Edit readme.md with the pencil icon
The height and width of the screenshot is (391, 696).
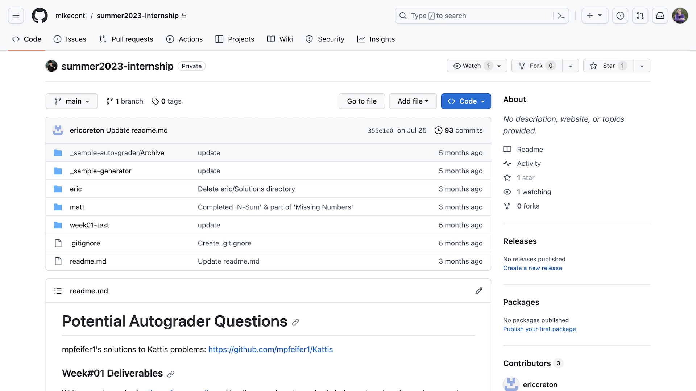click(479, 291)
